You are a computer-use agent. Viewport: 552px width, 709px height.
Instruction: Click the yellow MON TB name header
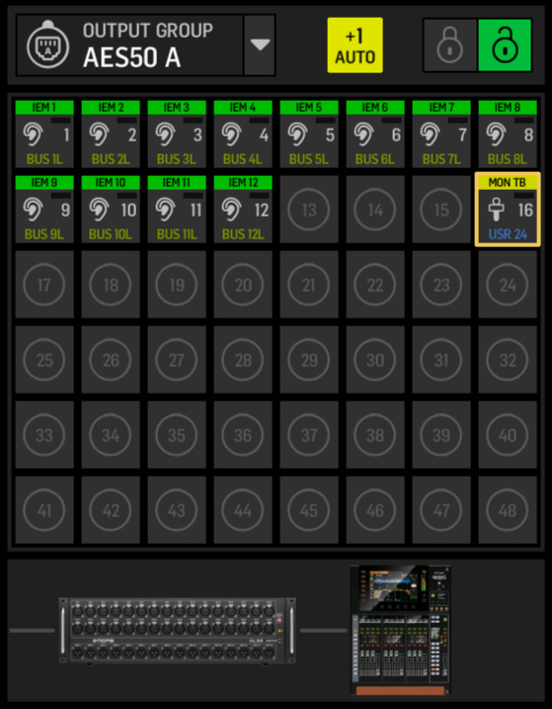coord(508,182)
